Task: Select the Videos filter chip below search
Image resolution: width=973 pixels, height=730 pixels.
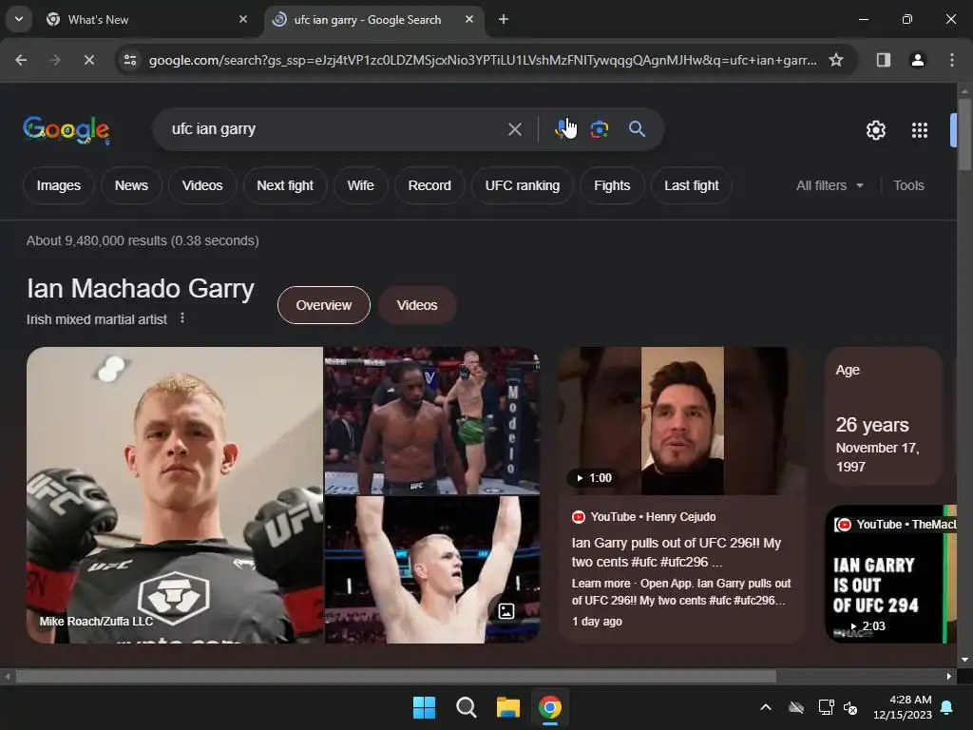Action: (x=202, y=185)
